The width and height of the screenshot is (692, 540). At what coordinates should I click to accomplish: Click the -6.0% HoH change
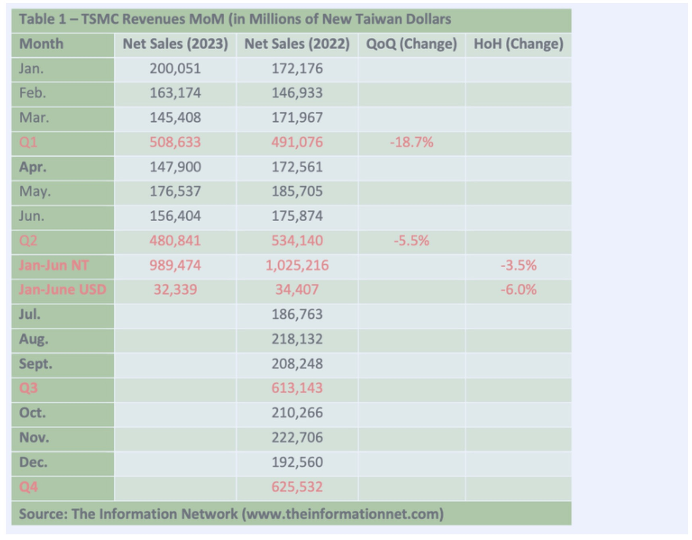[519, 290]
